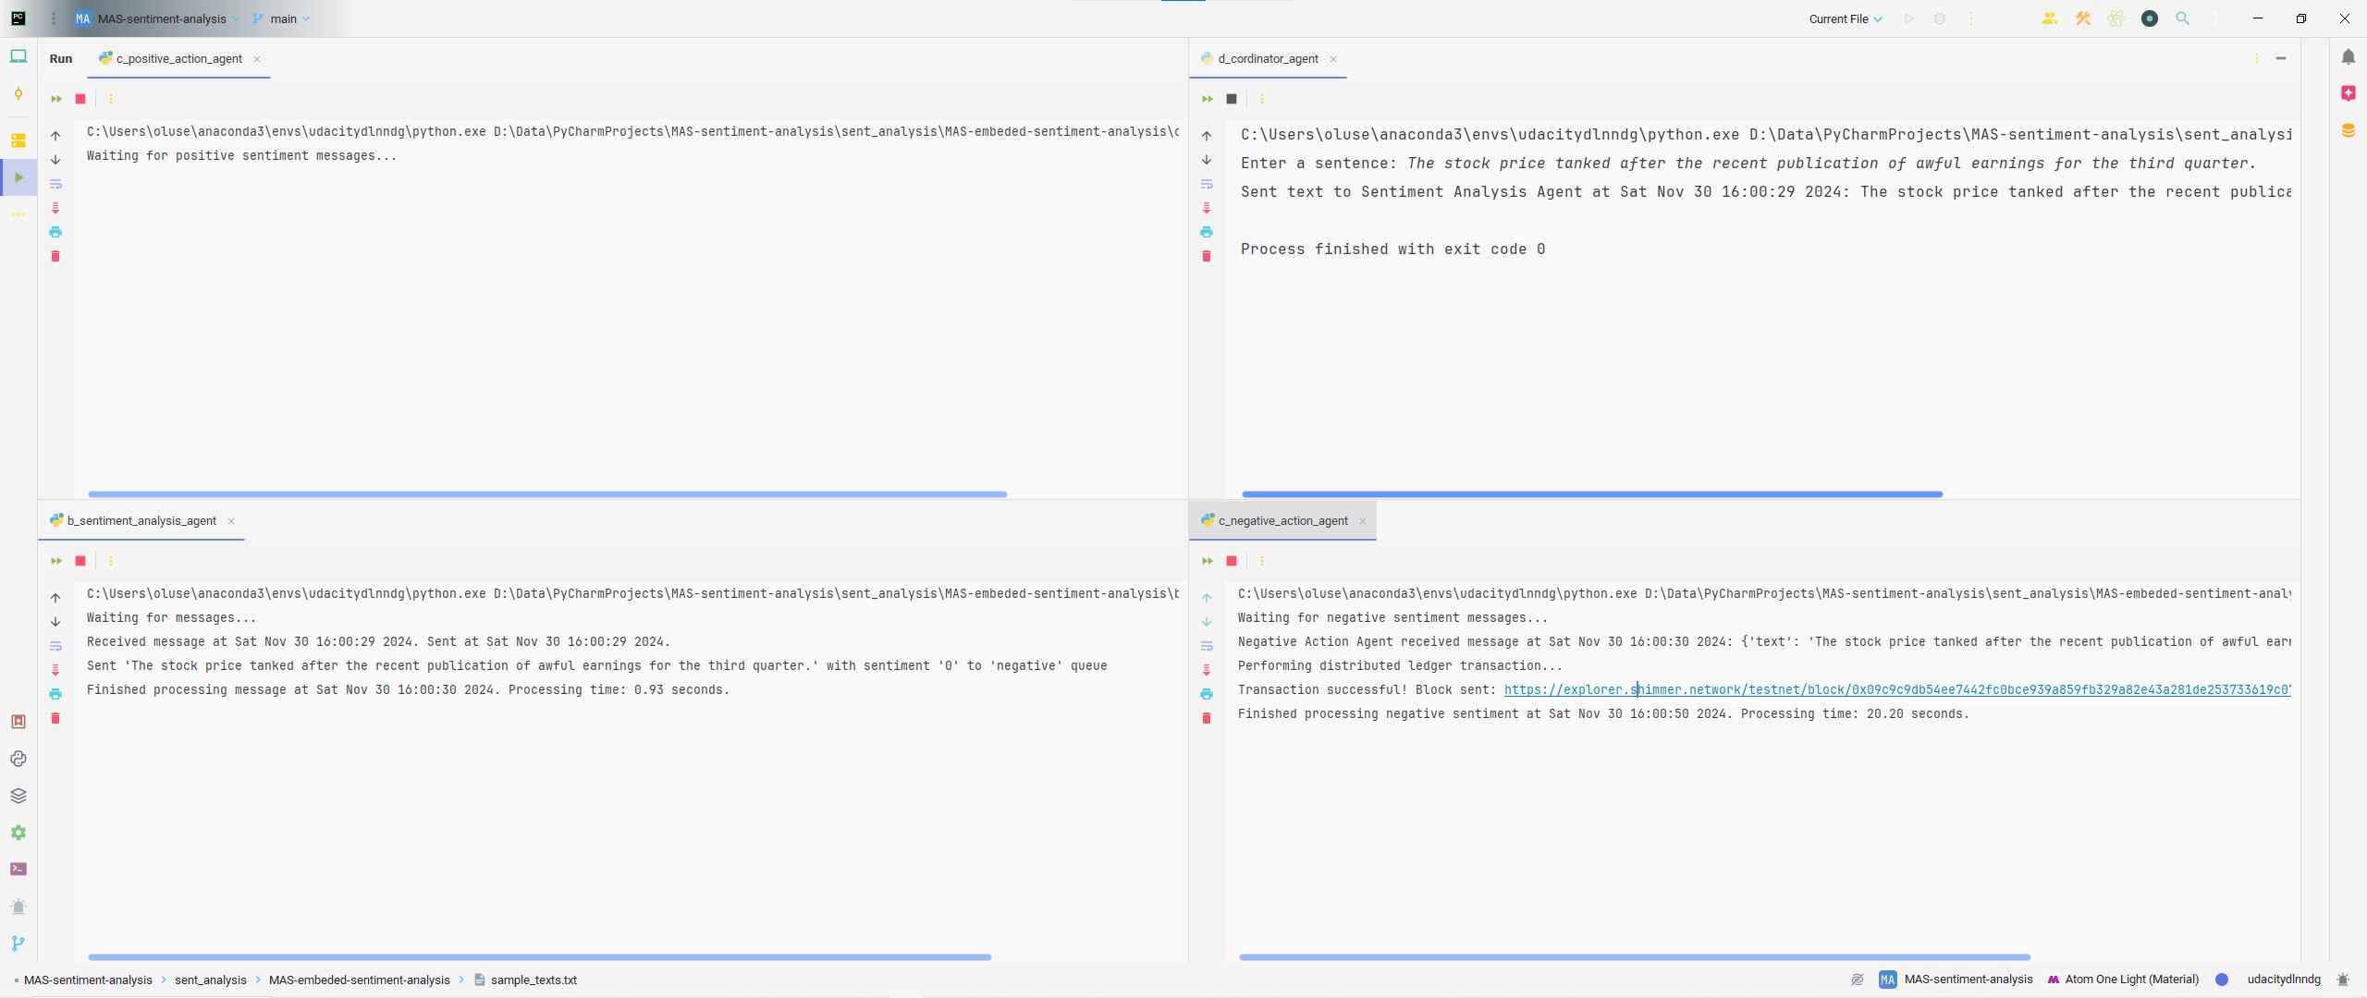Image resolution: width=2367 pixels, height=998 pixels.
Task: Toggle soft-wrap in d_cordinator_agent console
Action: pyautogui.click(x=1207, y=184)
